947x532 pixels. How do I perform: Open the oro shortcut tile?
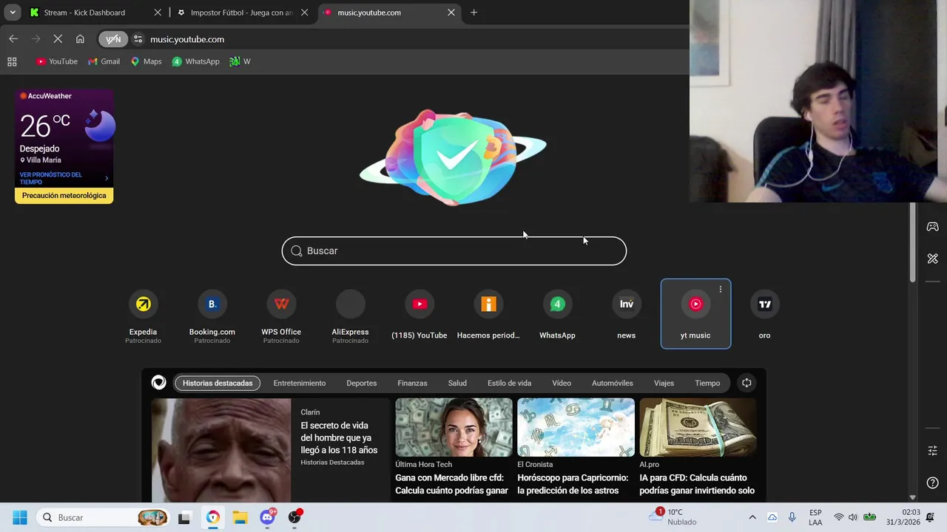[764, 313]
